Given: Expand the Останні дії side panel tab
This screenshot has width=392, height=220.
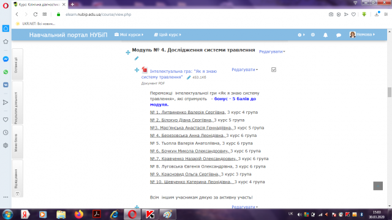Looking at the screenshot, I should [17, 64].
